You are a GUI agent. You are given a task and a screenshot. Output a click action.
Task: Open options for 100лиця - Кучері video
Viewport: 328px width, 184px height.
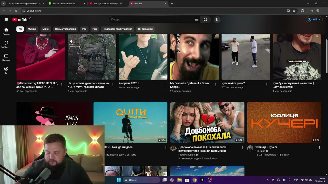[320, 148]
